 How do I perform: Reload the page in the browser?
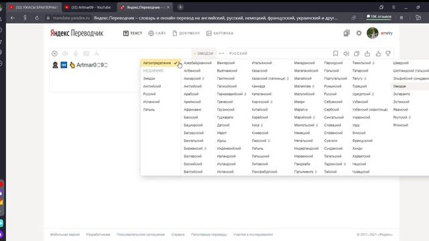click(x=37, y=18)
